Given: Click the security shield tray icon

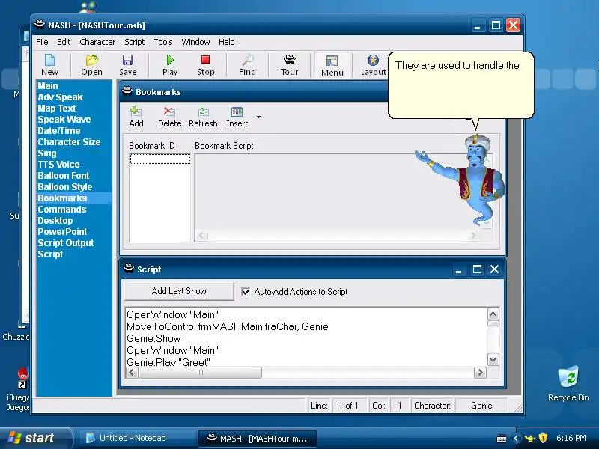Looking at the screenshot, I should (543, 438).
